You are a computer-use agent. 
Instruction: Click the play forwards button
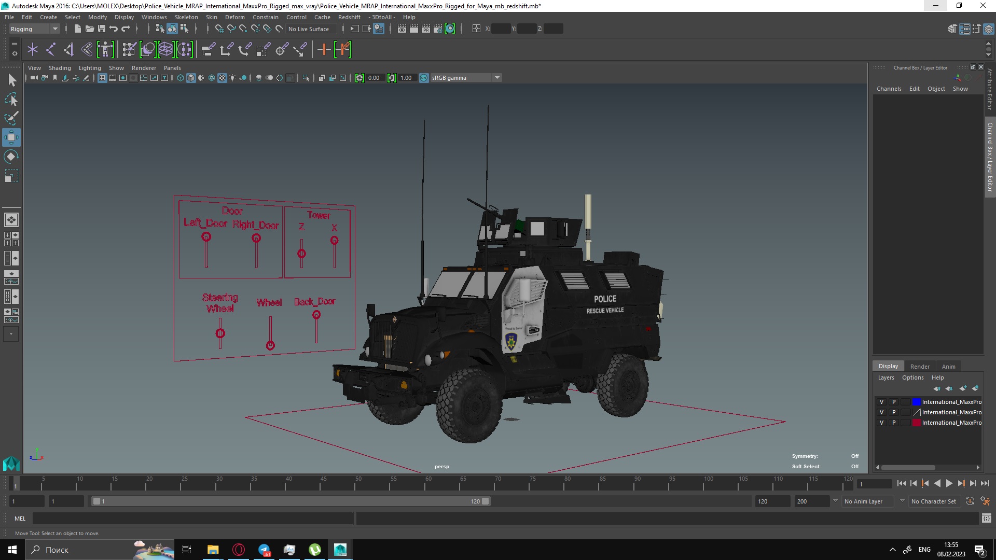[x=949, y=483]
